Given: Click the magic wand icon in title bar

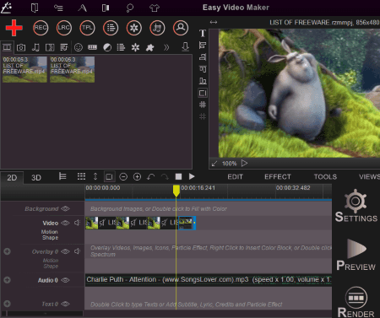Looking at the screenshot, I should [x=6, y=8].
